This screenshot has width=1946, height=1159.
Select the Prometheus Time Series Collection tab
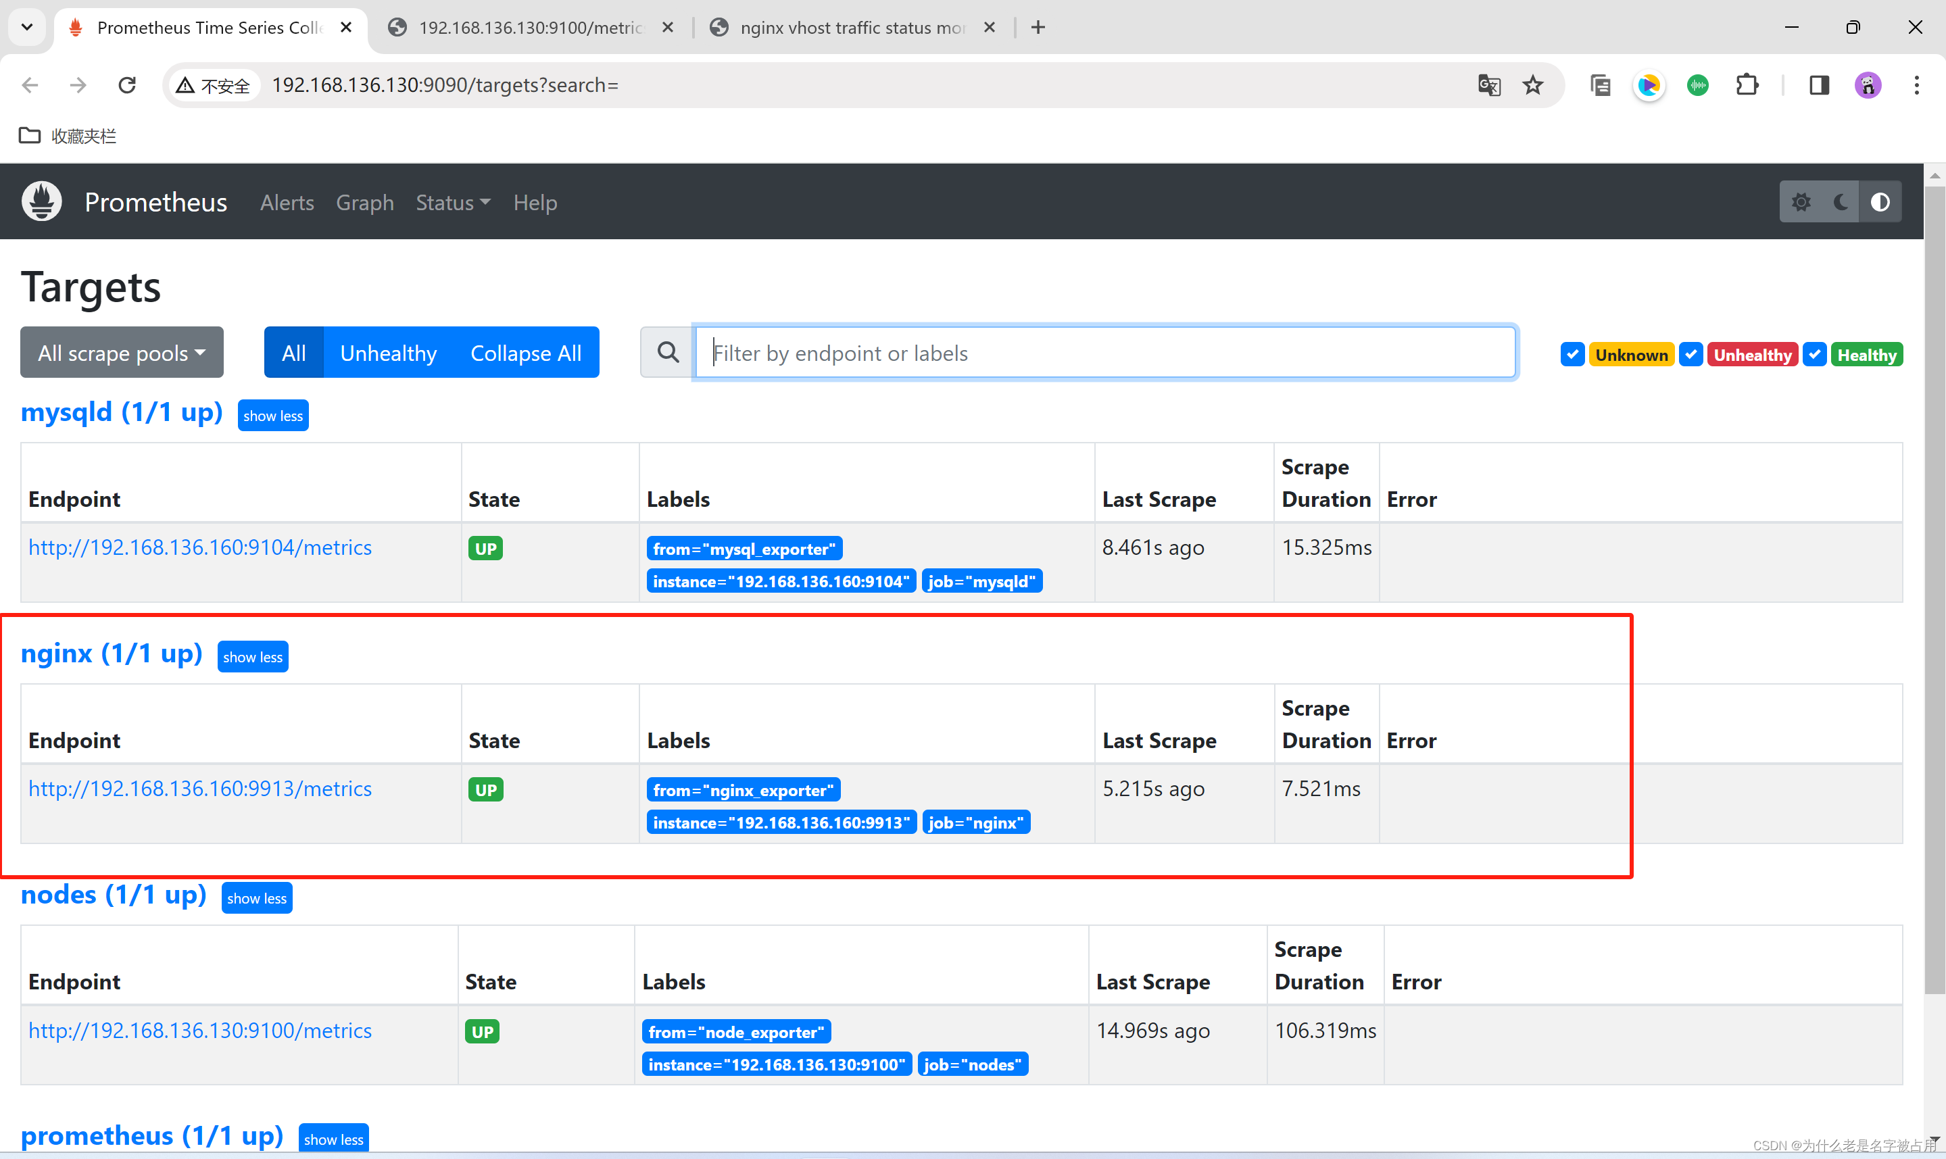(x=210, y=27)
